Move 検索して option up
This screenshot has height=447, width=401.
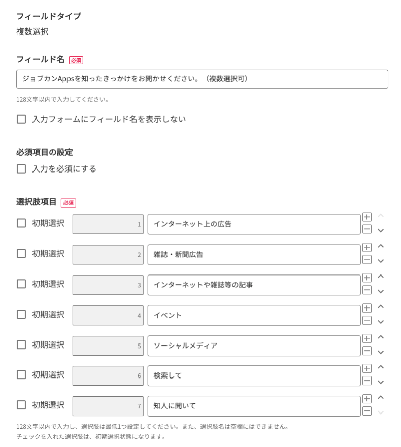pos(381,367)
